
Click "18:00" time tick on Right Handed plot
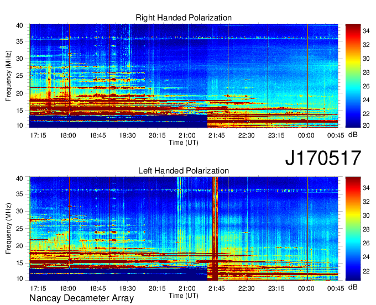[68, 135]
